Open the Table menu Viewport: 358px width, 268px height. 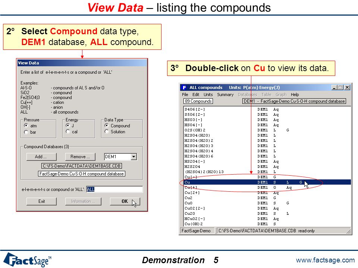pyautogui.click(x=266, y=95)
